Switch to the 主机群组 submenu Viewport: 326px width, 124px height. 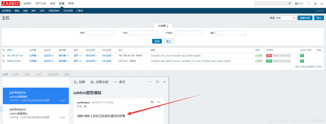click(6, 11)
